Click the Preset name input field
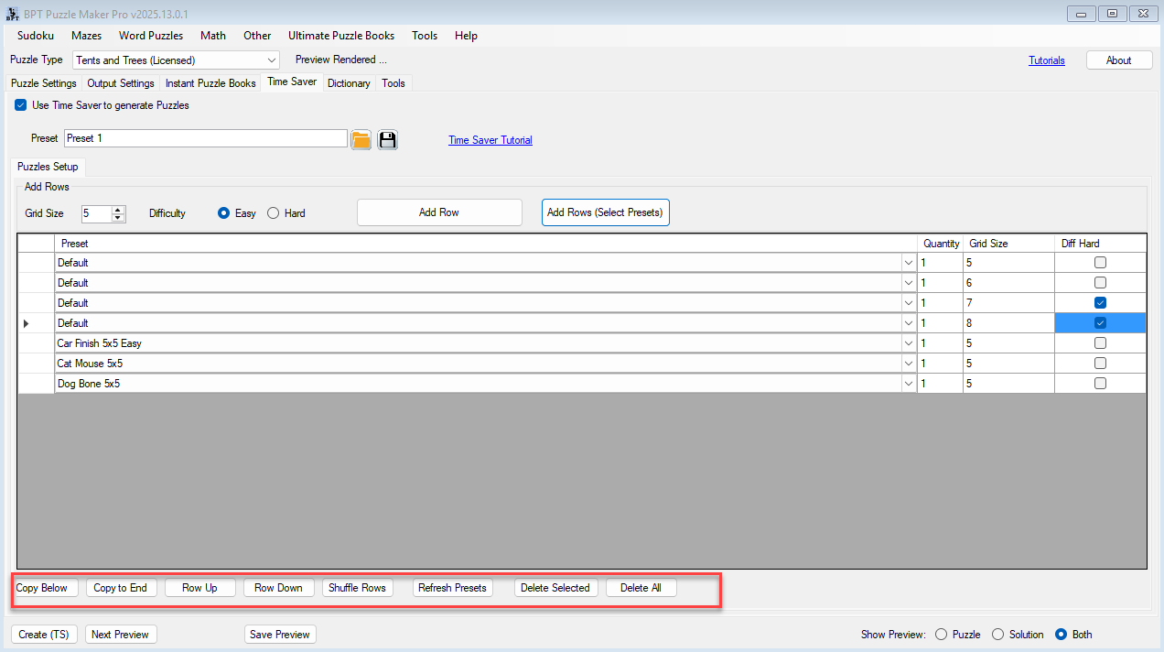 point(206,138)
